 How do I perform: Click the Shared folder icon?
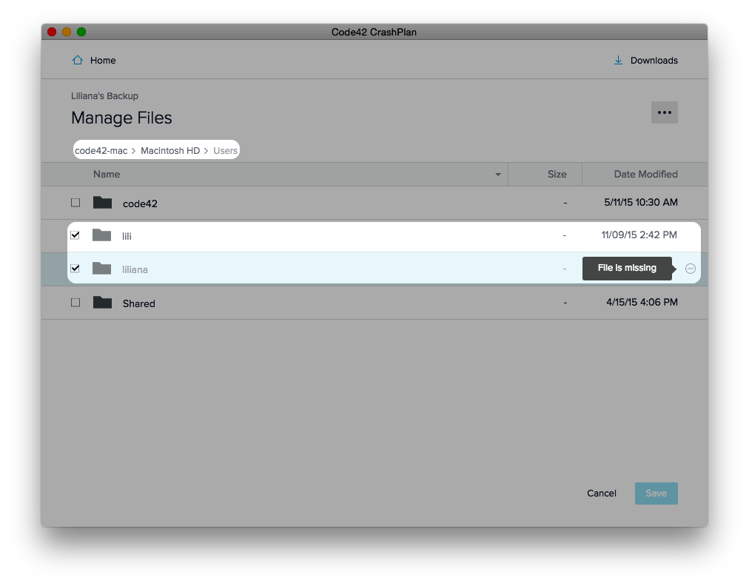(102, 303)
